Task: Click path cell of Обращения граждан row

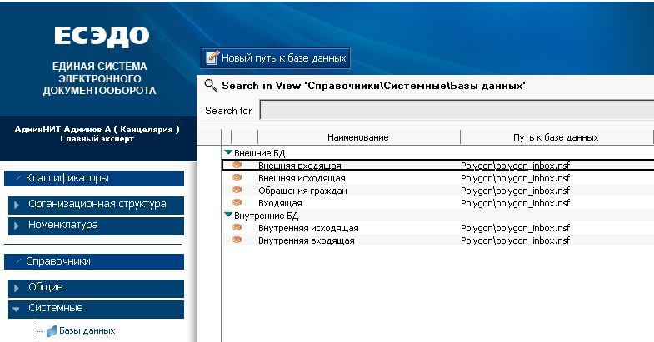Action: coord(515,191)
